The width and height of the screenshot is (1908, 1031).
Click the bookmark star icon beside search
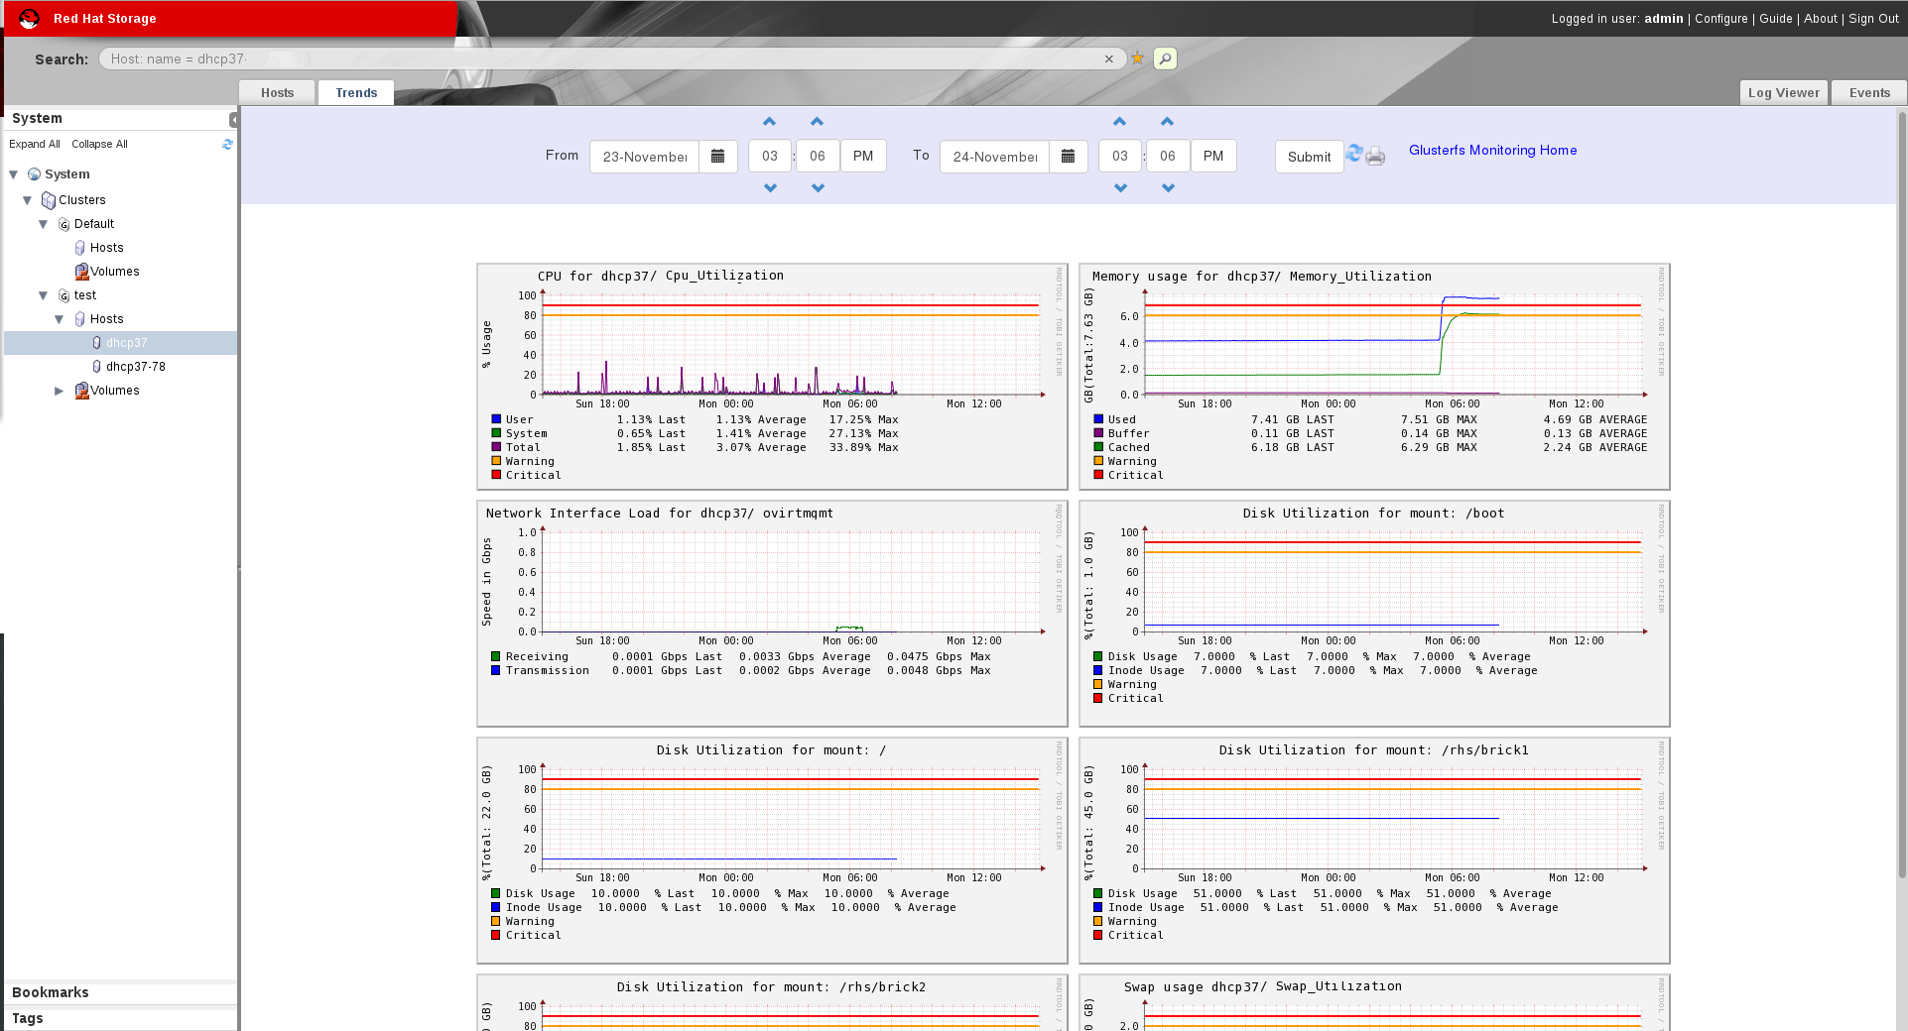pos(1138,58)
